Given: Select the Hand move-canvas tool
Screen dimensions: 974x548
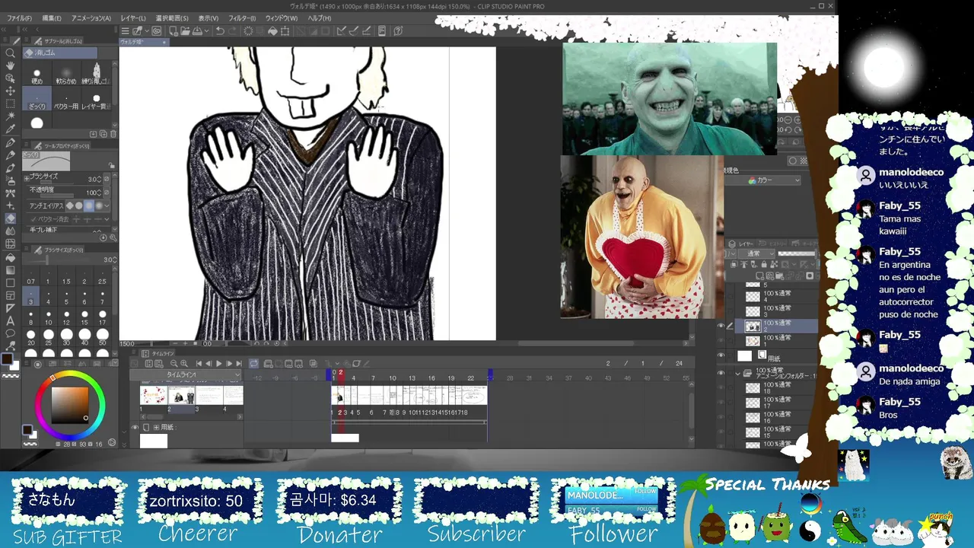Looking at the screenshot, I should (x=11, y=66).
